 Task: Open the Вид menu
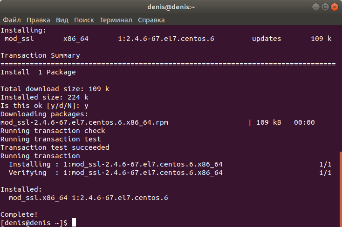(62, 20)
